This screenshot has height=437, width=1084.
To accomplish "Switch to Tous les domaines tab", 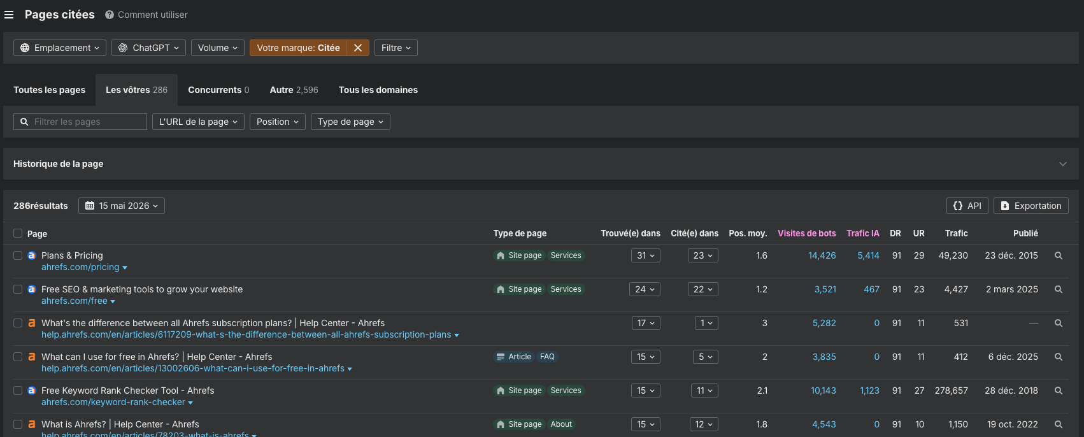I will point(378,90).
